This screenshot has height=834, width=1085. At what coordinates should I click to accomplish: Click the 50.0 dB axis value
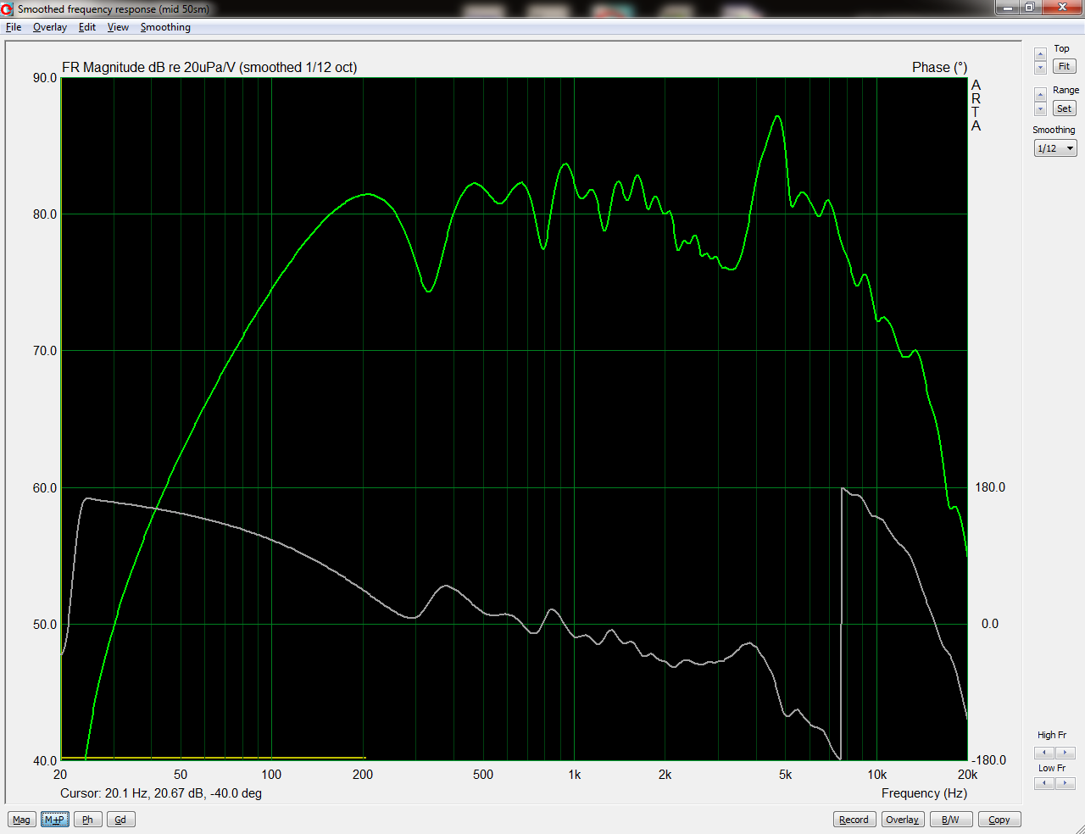pyautogui.click(x=45, y=625)
